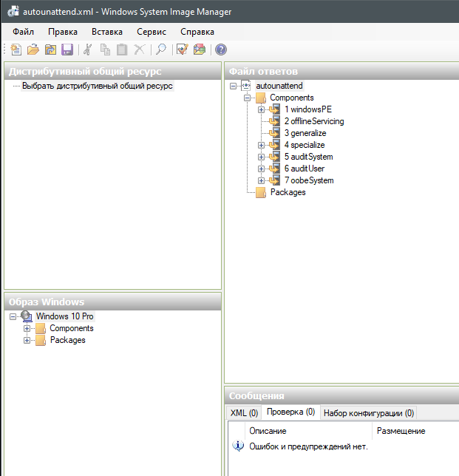Expand the 5 auditSystem node

[x=261, y=157]
